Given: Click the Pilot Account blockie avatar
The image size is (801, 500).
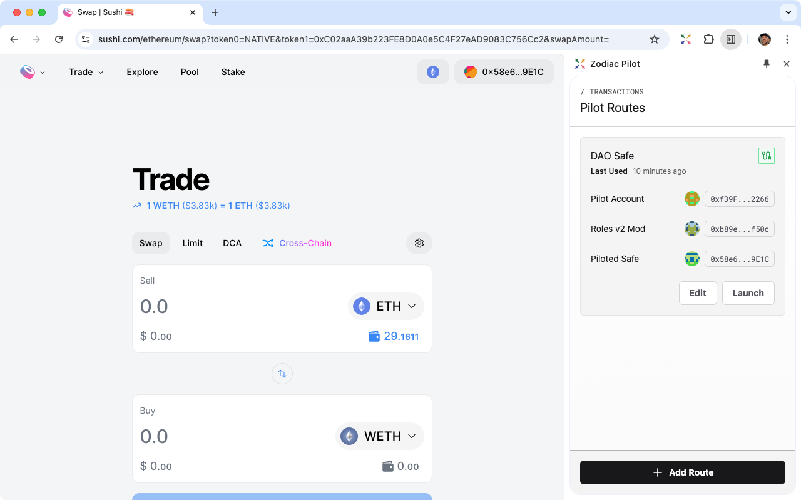Looking at the screenshot, I should coord(691,199).
